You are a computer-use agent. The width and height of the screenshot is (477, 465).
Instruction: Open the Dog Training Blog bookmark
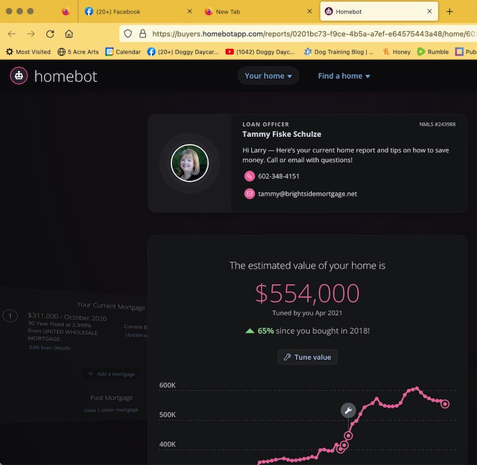(x=338, y=52)
